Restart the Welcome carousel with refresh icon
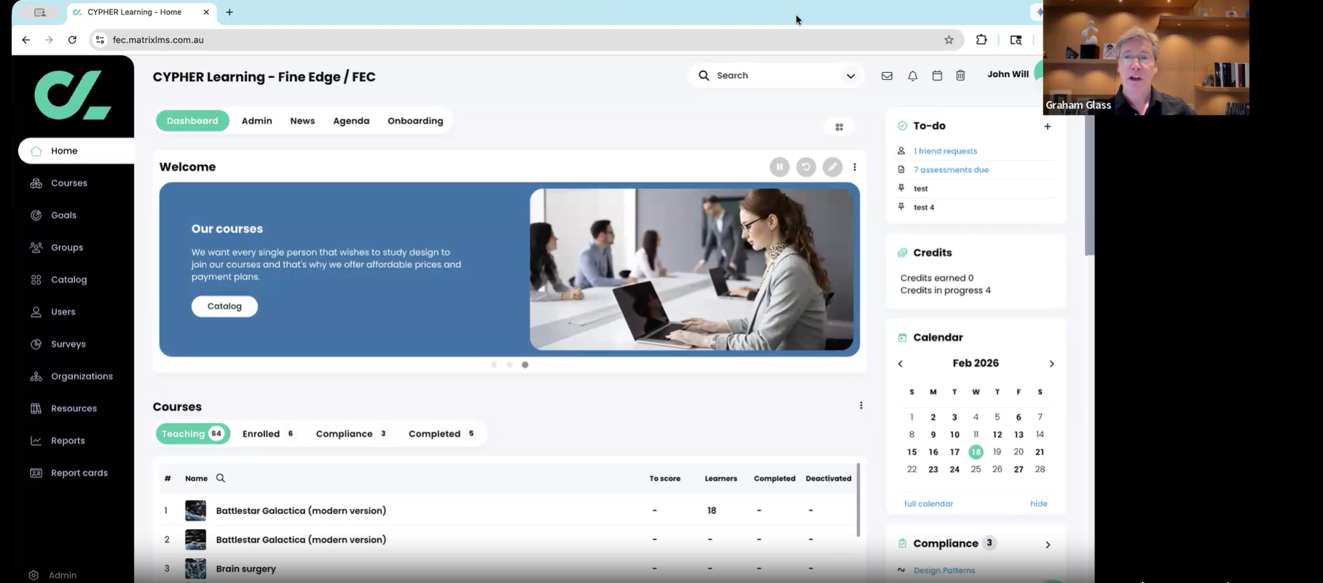This screenshot has width=1323, height=583. (x=806, y=167)
